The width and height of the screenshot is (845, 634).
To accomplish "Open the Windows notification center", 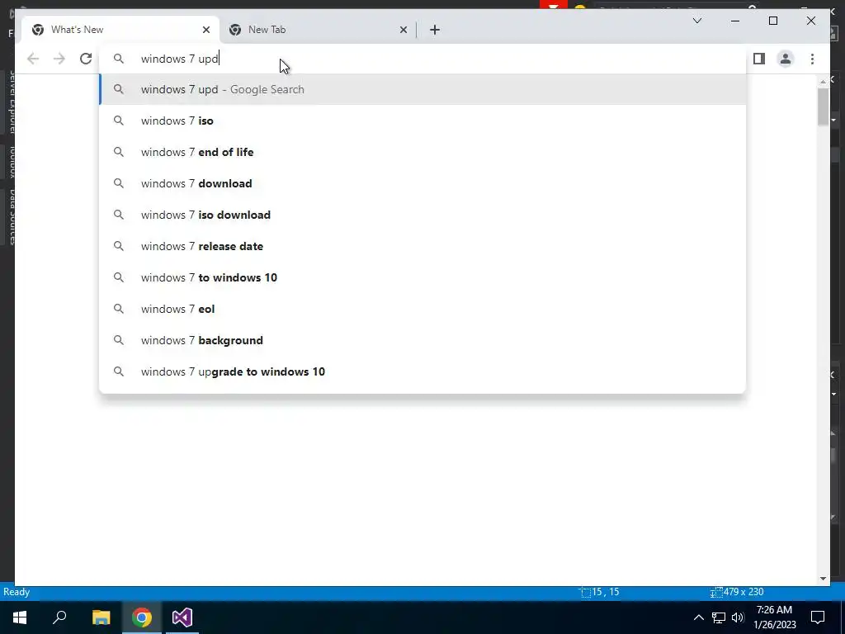I will coord(818,617).
